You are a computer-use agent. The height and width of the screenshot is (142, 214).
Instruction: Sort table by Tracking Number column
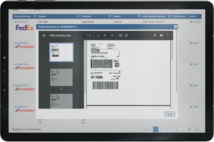click(x=35, y=16)
